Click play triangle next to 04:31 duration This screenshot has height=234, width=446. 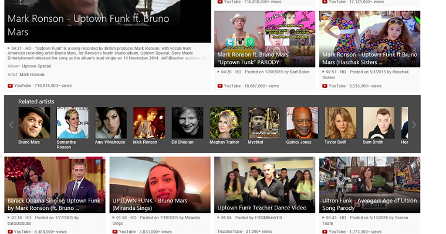tap(9, 48)
